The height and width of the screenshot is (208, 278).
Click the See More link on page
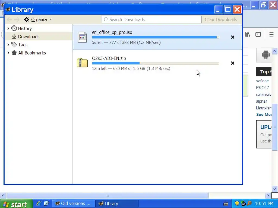(x=264, y=115)
